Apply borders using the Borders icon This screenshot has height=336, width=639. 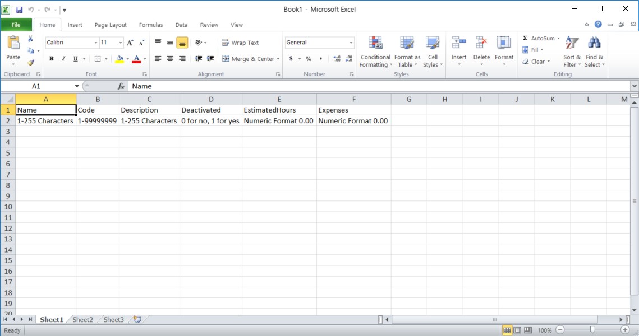[x=98, y=59]
